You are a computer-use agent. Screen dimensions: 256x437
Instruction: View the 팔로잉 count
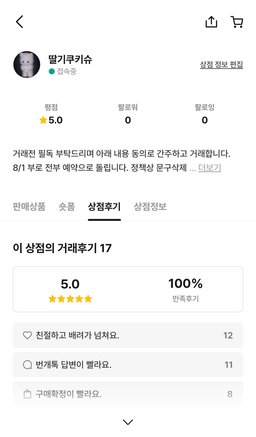click(x=204, y=120)
